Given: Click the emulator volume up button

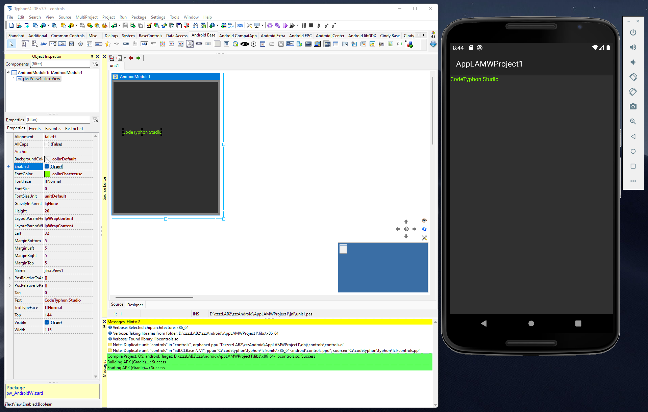Looking at the screenshot, I should (x=633, y=47).
